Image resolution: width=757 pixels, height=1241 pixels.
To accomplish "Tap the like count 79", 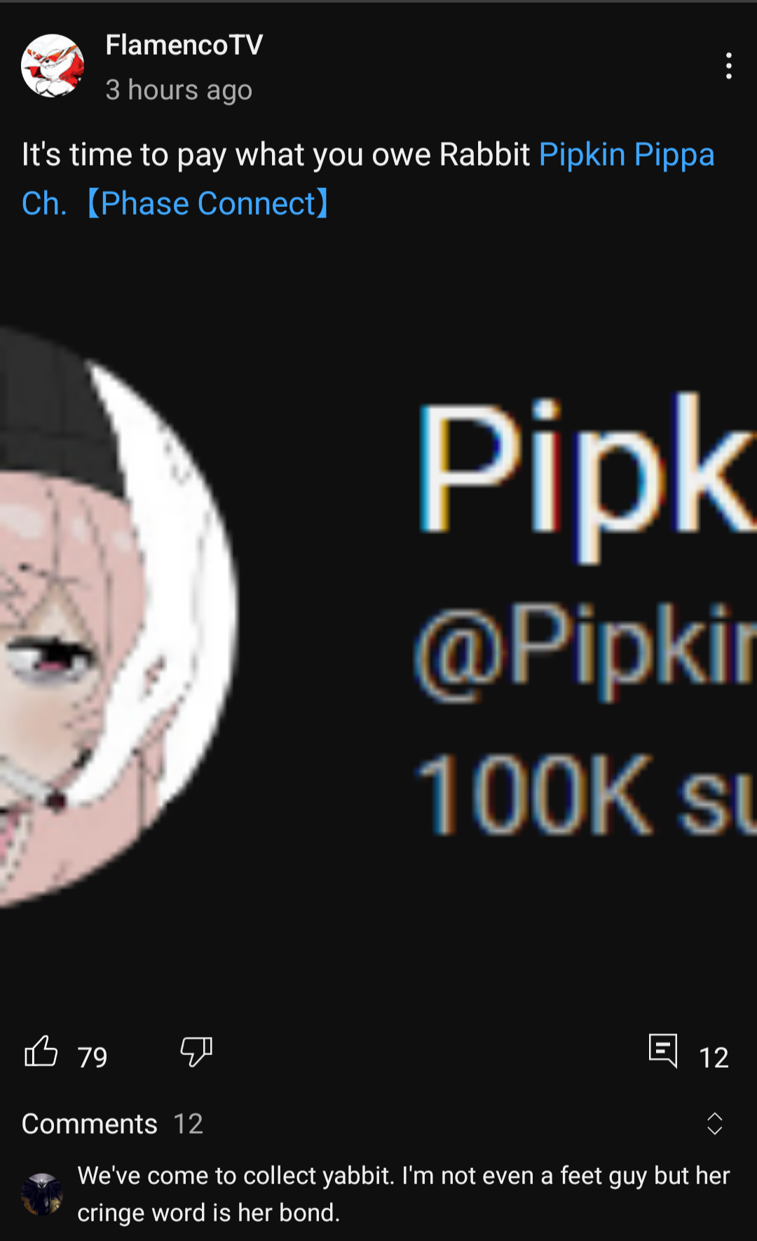I will pos(93,1057).
